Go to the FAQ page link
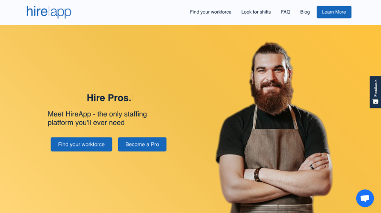Viewport: 381px width, 213px height. coord(285,12)
